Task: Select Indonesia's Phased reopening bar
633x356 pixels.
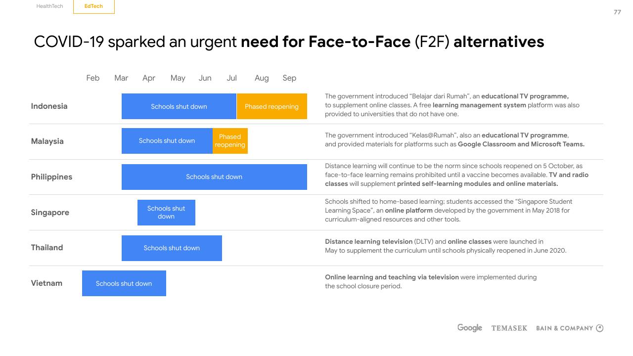Action: 272,106
